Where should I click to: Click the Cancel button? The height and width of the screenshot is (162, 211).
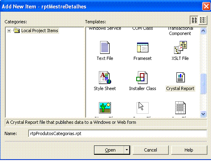click(150, 150)
